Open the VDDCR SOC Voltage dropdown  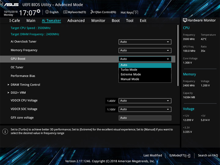click(x=145, y=109)
